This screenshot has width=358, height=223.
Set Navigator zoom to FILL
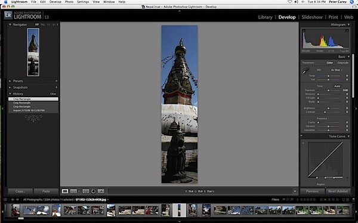coord(43,24)
